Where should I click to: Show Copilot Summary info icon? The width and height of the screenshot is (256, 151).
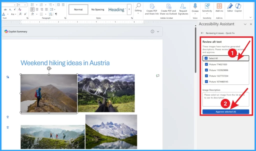tap(152, 31)
